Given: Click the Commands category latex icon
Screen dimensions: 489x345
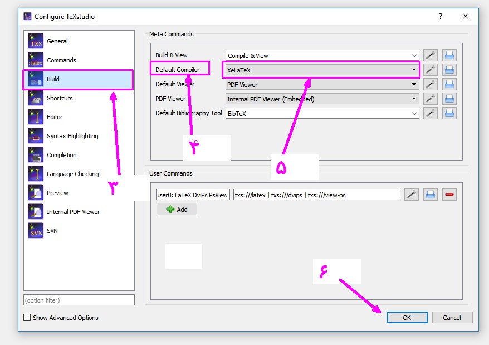Looking at the screenshot, I should point(36,60).
